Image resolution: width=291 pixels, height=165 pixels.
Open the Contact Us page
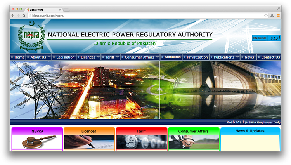point(269,57)
